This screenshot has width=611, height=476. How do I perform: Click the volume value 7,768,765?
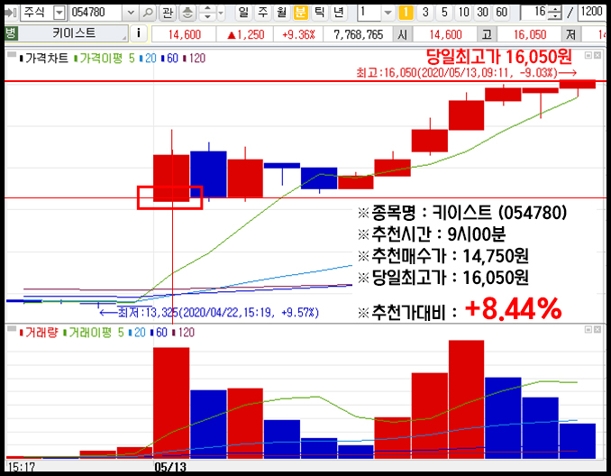coord(359,34)
